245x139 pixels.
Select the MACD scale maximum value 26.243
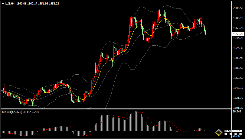237,112
